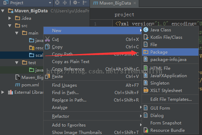Click the XSLT Stylesheet icon
Viewport: 202px width, 135px height.
(146, 90)
